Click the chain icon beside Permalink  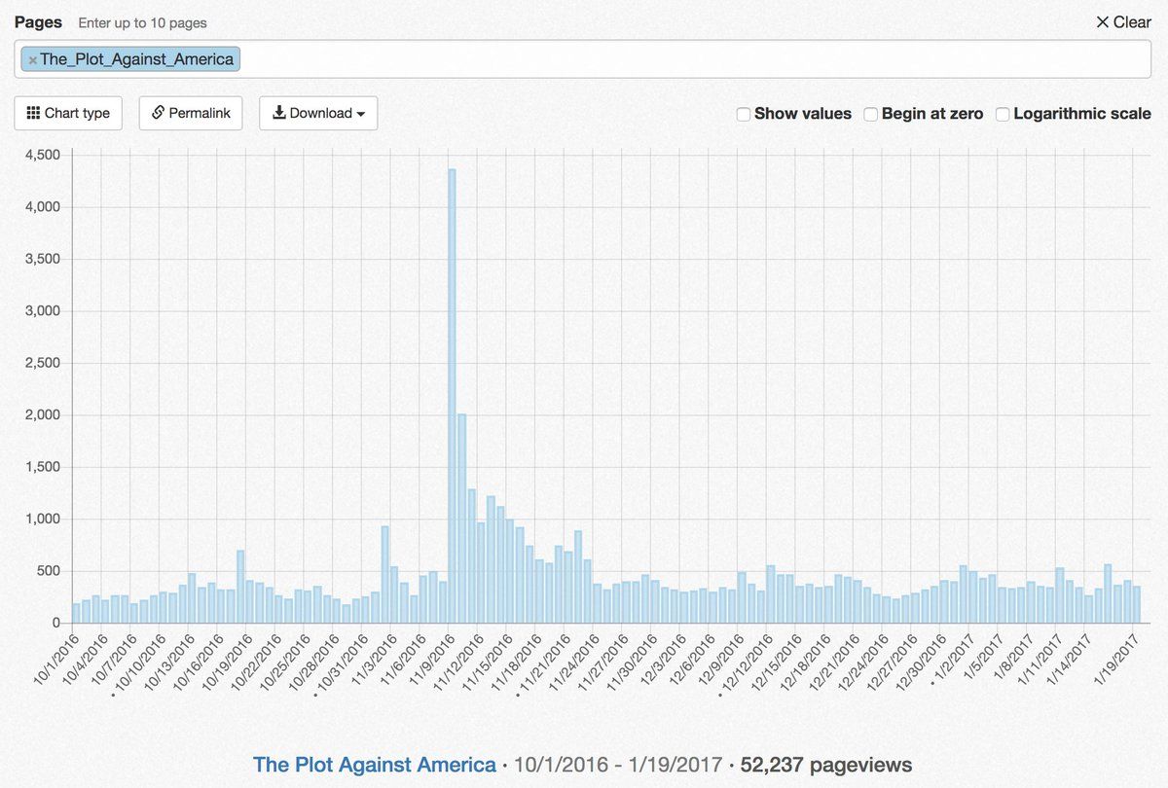click(x=158, y=113)
